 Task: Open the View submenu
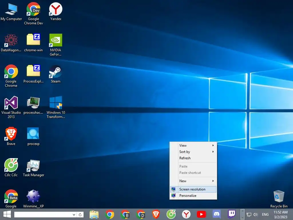pos(193,145)
